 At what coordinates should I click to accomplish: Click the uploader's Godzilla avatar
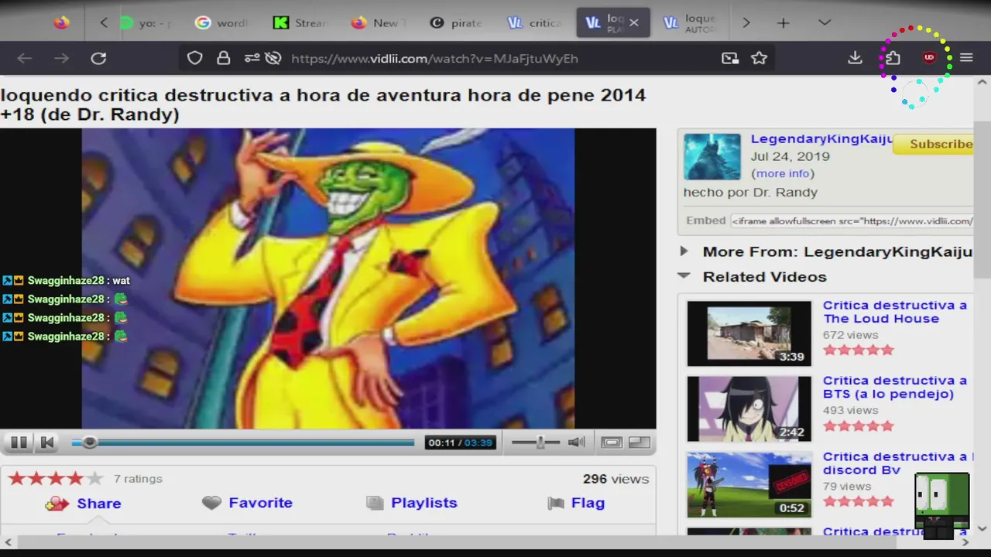(x=712, y=156)
